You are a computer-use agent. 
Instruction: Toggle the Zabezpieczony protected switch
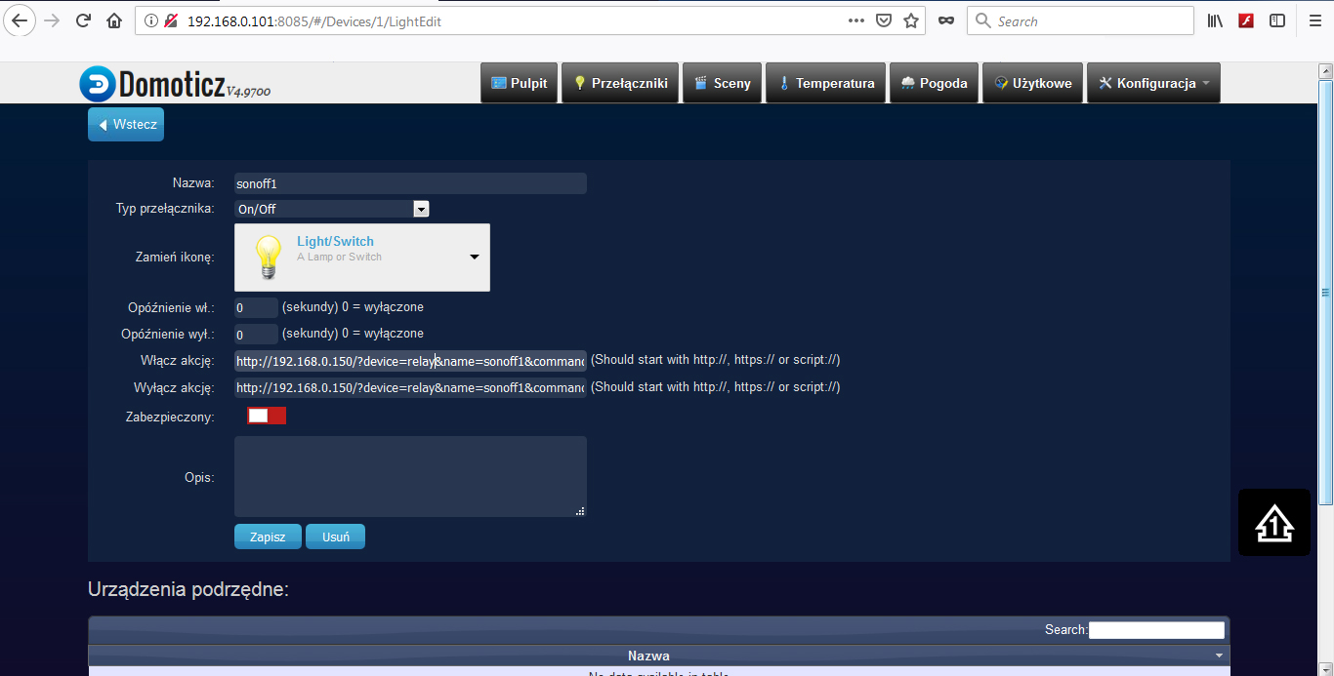coord(267,416)
